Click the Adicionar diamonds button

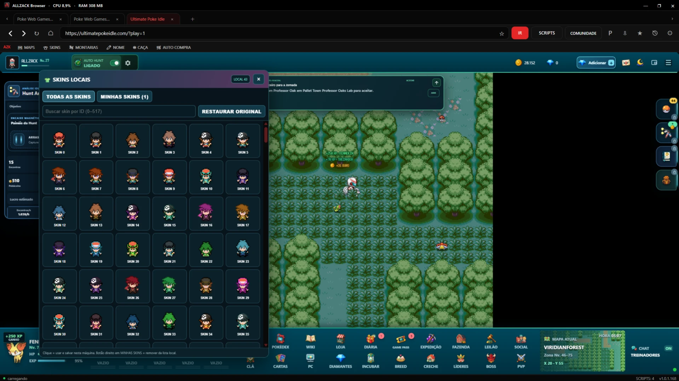pyautogui.click(x=596, y=62)
